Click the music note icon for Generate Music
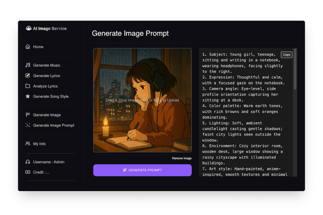Image resolution: width=323 pixels, height=215 pixels. pos(28,65)
